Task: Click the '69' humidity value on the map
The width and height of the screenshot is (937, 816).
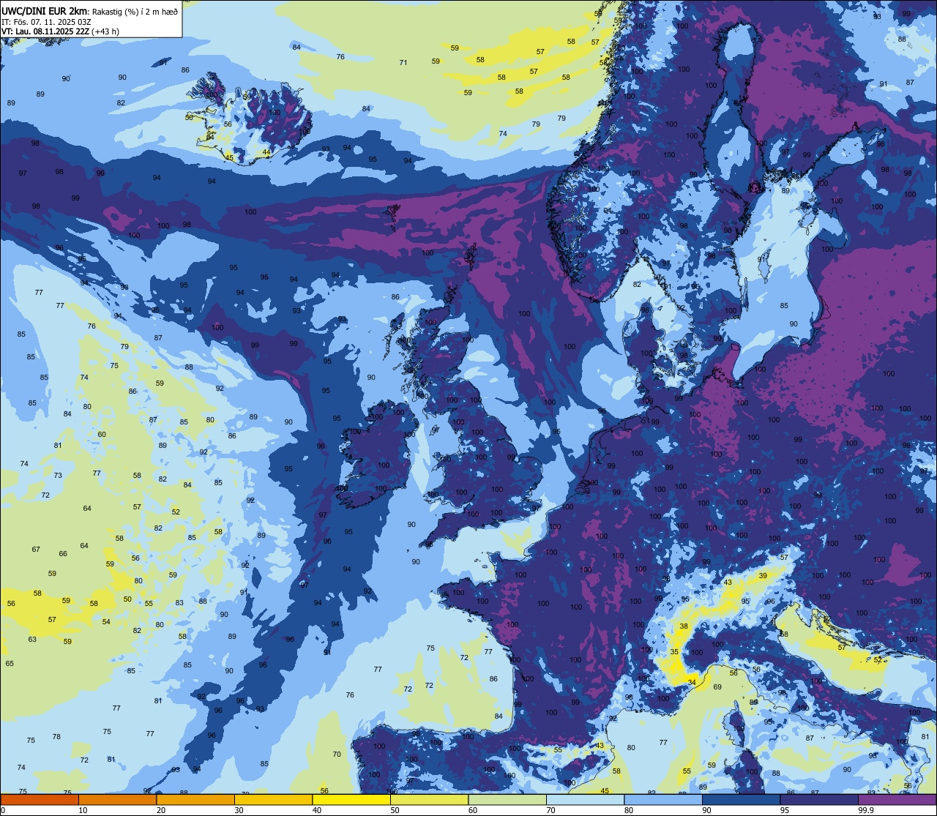Action: [x=717, y=686]
